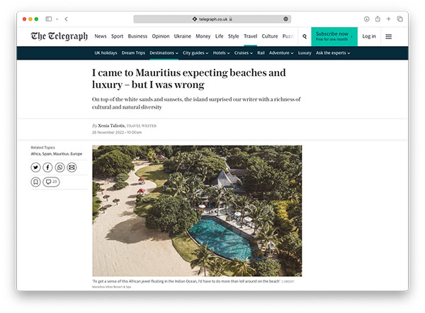The height and width of the screenshot is (313, 425).
Task: Go to the Travel section tab
Action: 250,36
